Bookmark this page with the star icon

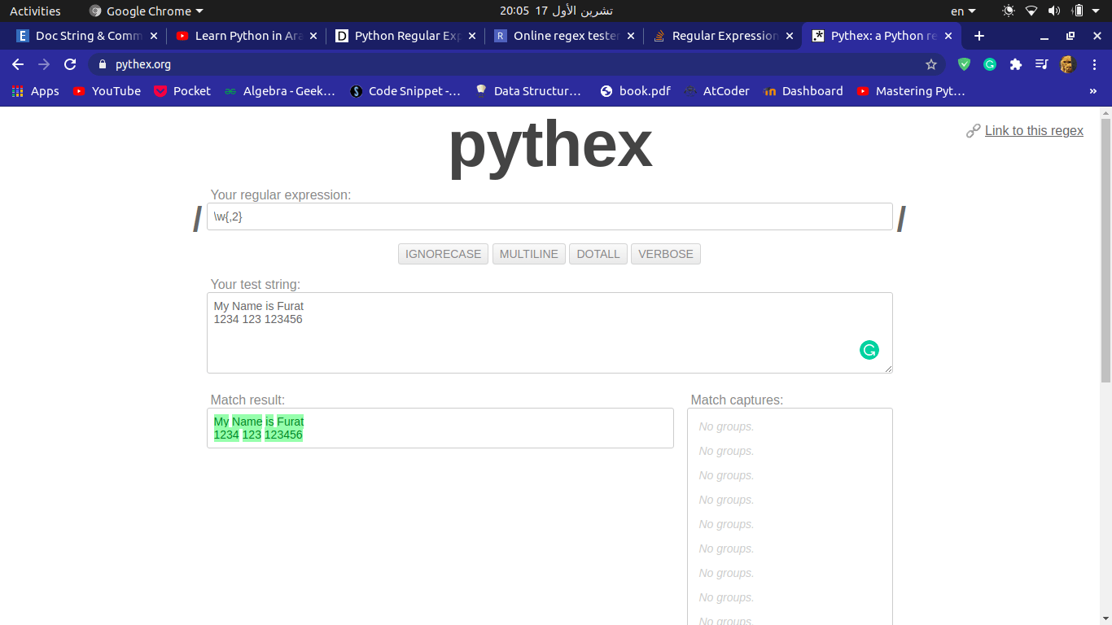pyautogui.click(x=931, y=64)
